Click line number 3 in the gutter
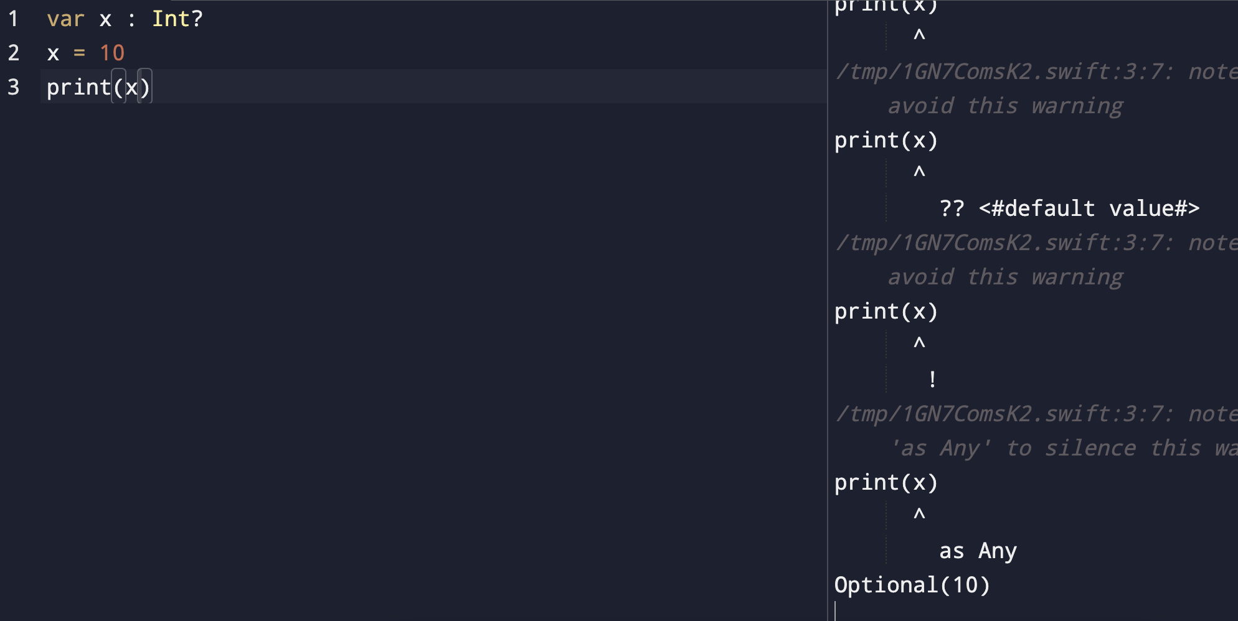The width and height of the screenshot is (1238, 621). point(13,87)
